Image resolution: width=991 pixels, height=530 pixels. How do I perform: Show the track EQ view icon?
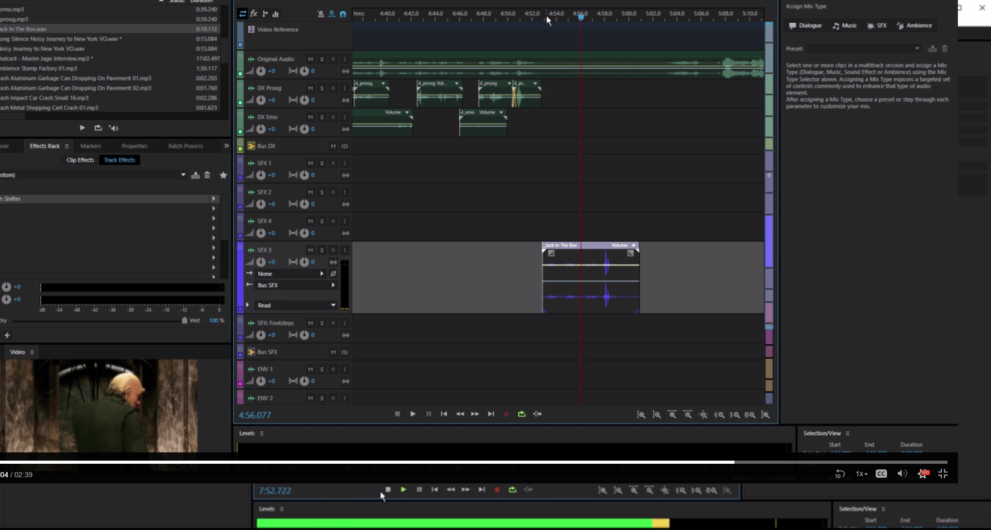[276, 14]
